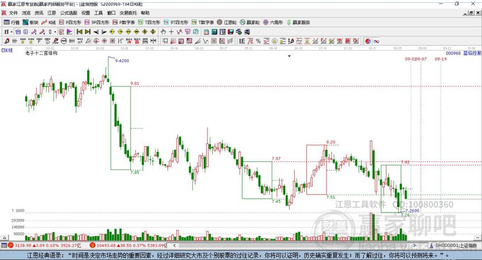This screenshot has height=260, width=482.
Task: Open the 帮助 menu
Action: click(145, 13)
